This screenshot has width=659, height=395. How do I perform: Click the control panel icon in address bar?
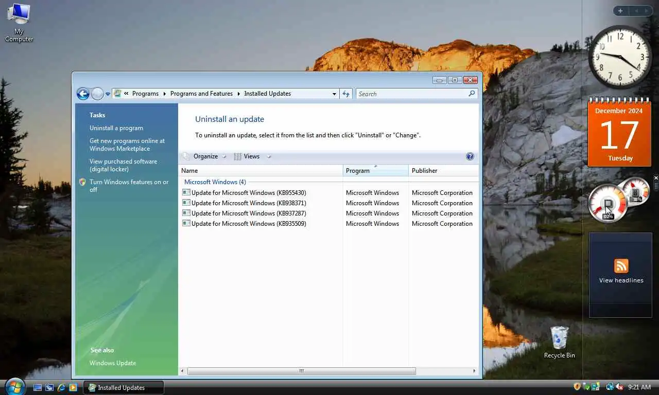[x=117, y=94]
